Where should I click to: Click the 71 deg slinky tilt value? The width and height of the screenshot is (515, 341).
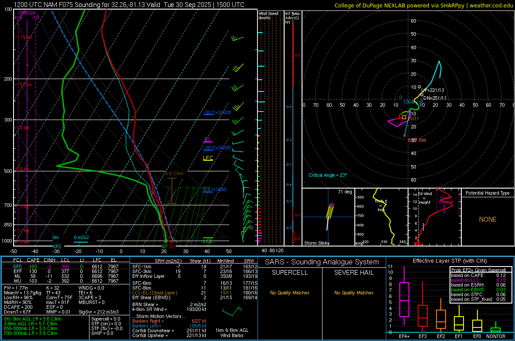tap(345, 192)
